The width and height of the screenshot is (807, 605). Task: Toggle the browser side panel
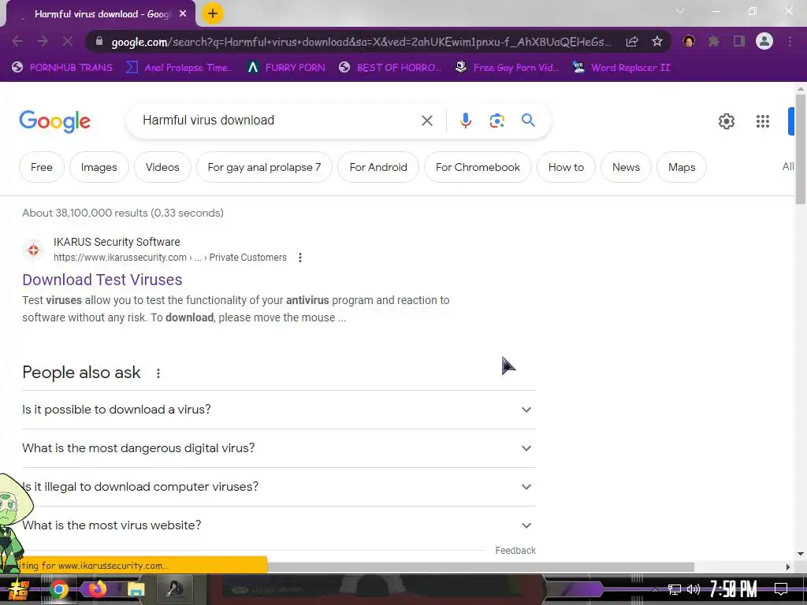pyautogui.click(x=739, y=41)
